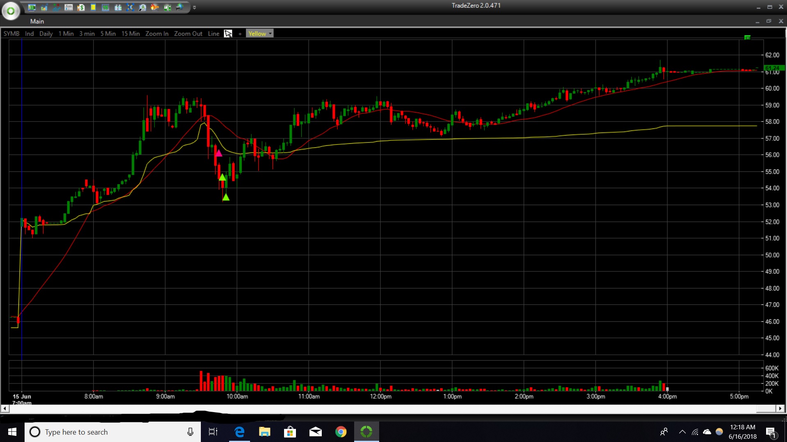Toggle the Line chart style

[x=213, y=34]
